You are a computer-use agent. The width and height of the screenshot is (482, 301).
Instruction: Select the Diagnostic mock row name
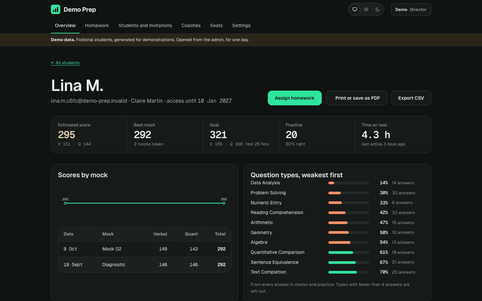[114, 265]
